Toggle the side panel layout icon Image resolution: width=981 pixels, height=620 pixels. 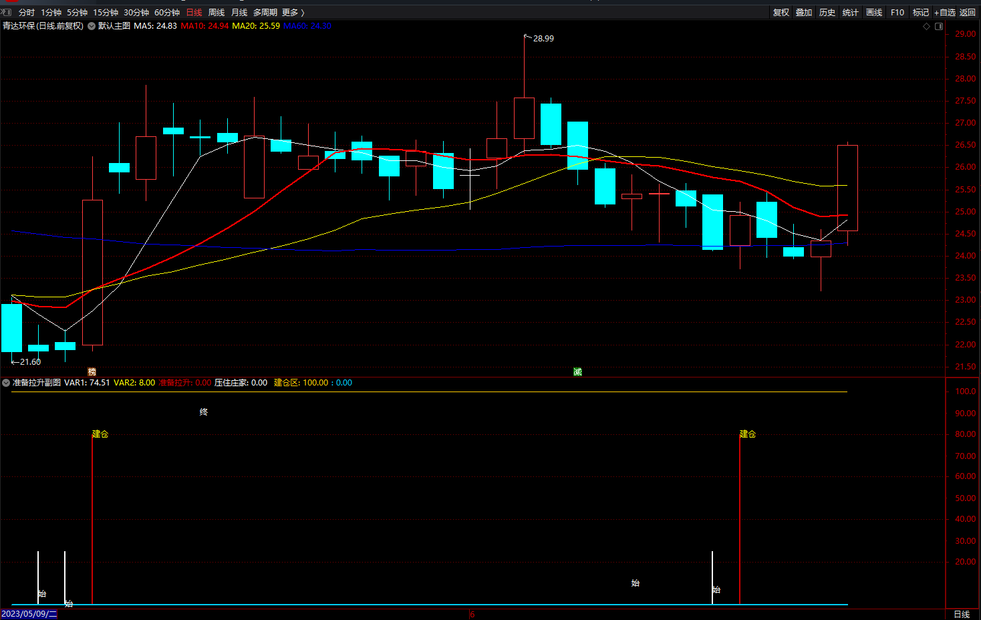point(939,26)
